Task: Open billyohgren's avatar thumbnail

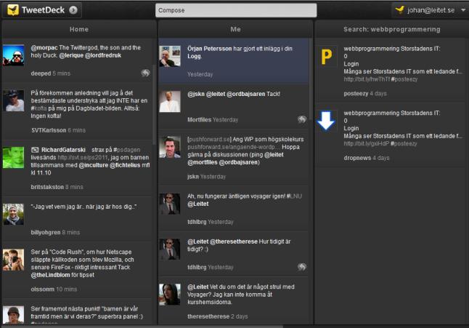Action: 14,214
